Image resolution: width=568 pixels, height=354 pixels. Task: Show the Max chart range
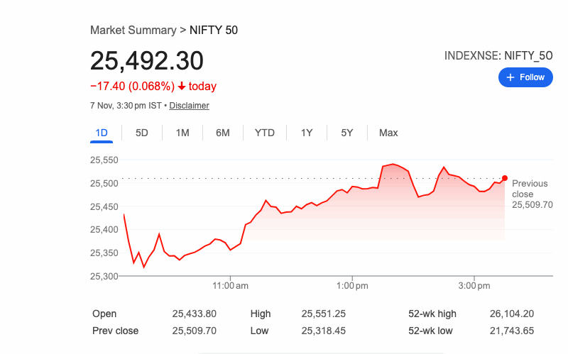click(x=388, y=133)
